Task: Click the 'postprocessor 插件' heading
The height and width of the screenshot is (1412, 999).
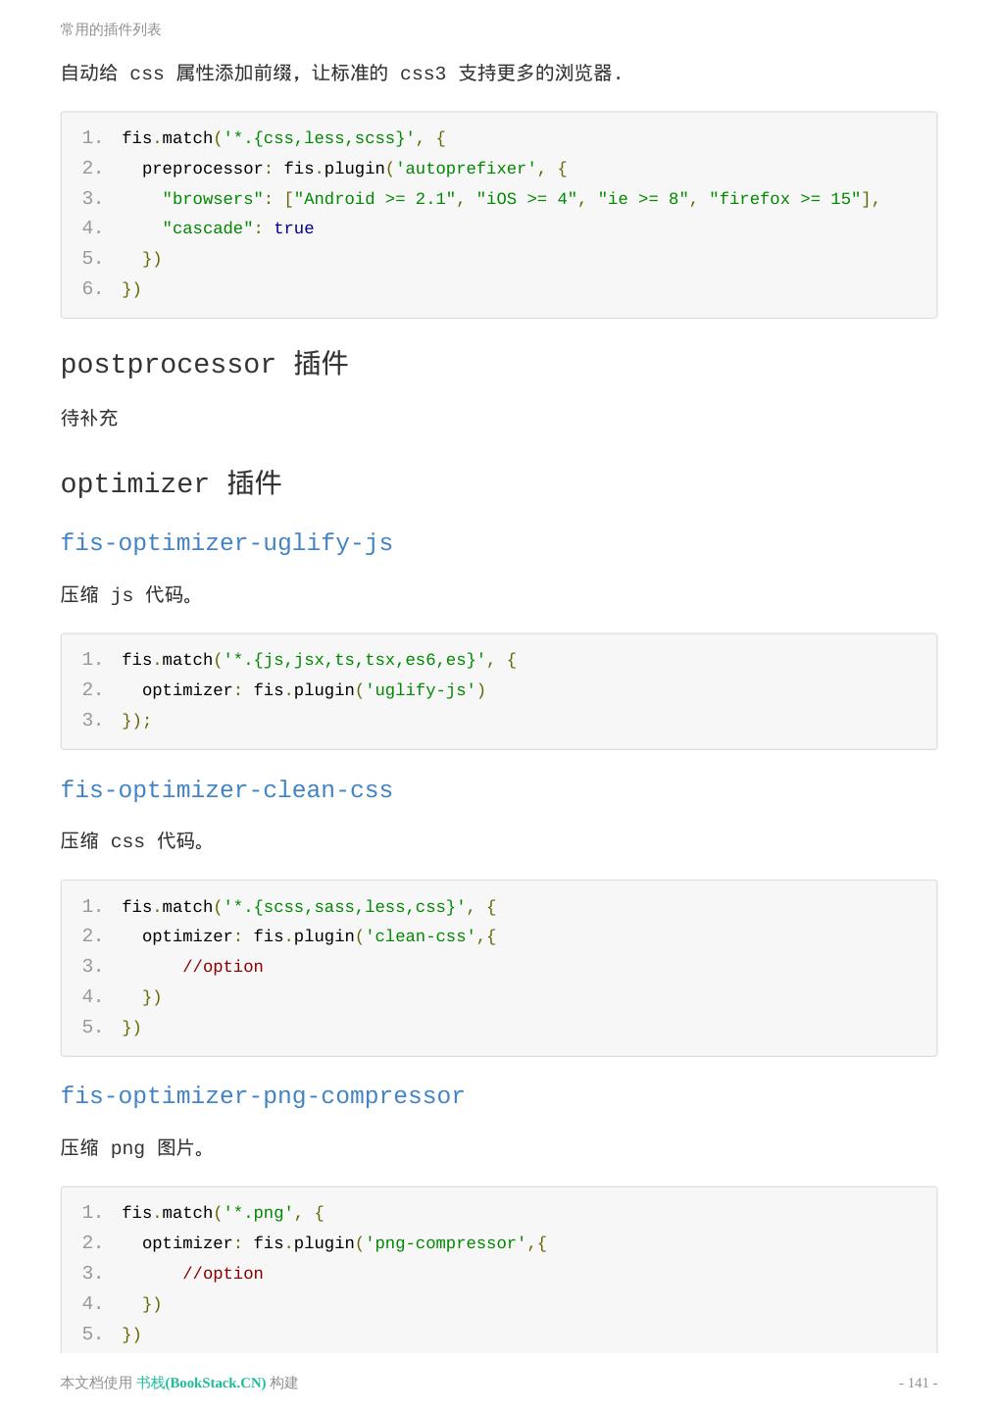Action: tap(204, 364)
